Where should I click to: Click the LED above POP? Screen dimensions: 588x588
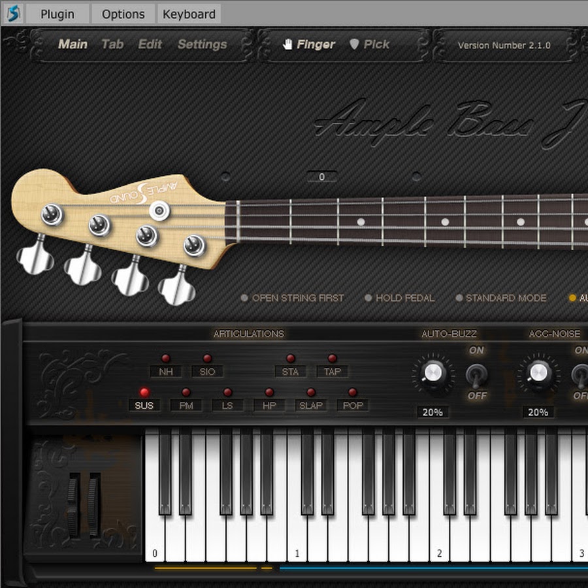pyautogui.click(x=353, y=392)
